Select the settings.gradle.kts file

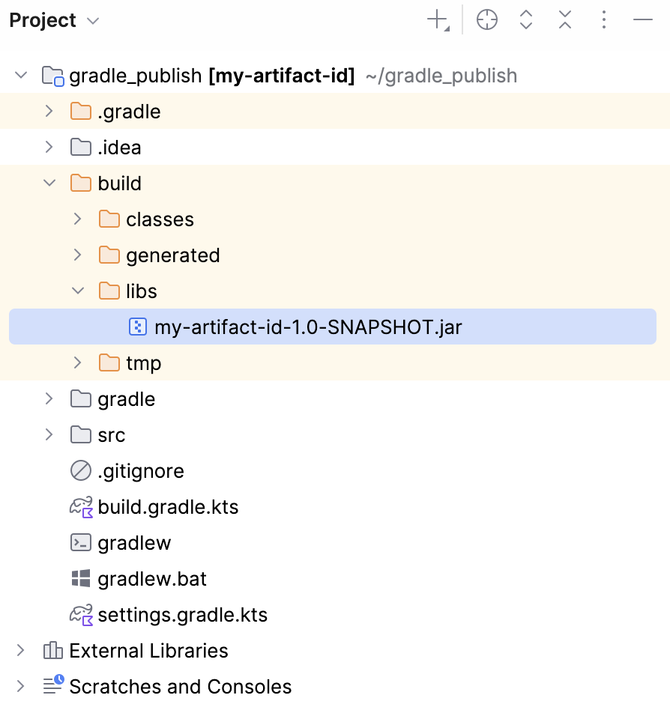[182, 614]
